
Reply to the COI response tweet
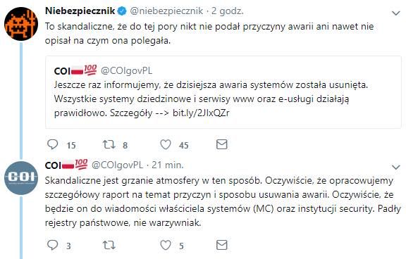click(53, 245)
